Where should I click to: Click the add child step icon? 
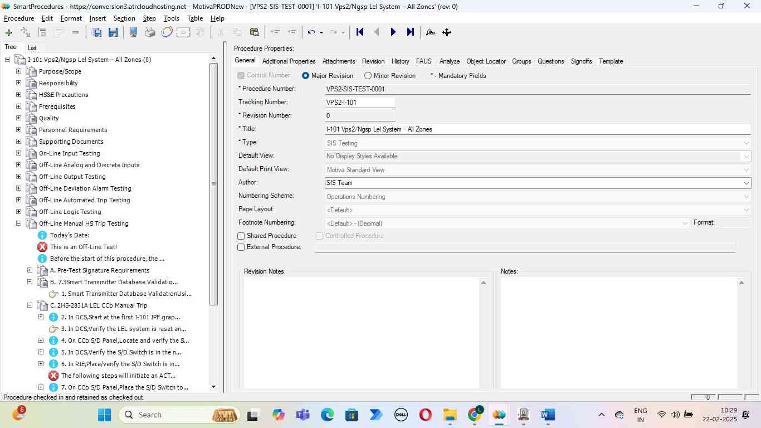tap(25, 32)
